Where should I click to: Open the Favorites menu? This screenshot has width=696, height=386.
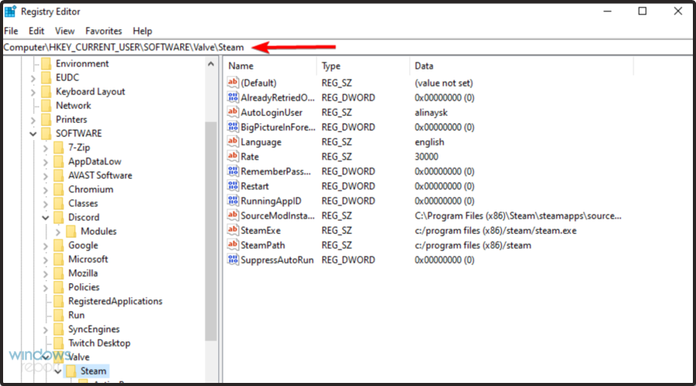104,31
